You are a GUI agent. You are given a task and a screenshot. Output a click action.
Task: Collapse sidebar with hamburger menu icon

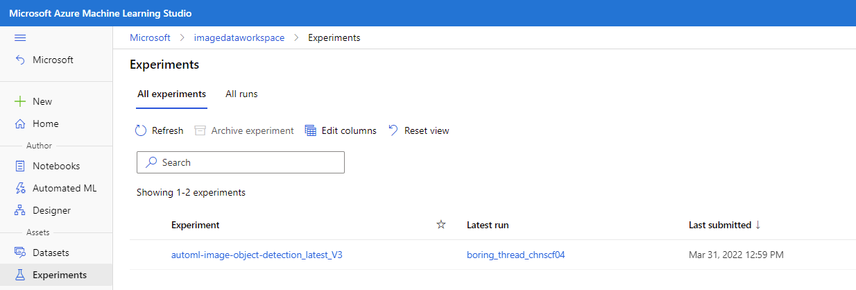pos(20,37)
